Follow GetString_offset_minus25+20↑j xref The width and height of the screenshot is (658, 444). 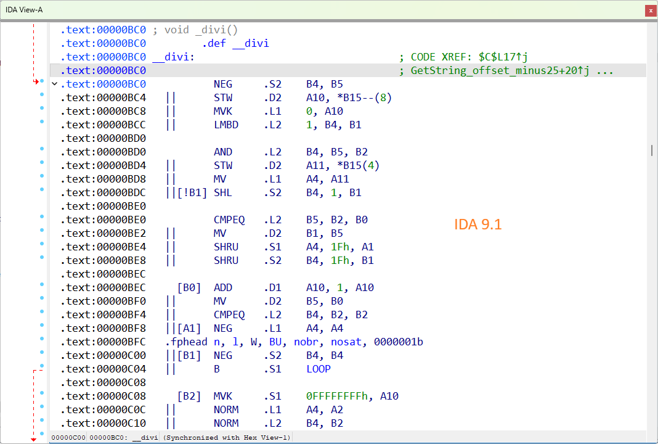click(x=500, y=70)
